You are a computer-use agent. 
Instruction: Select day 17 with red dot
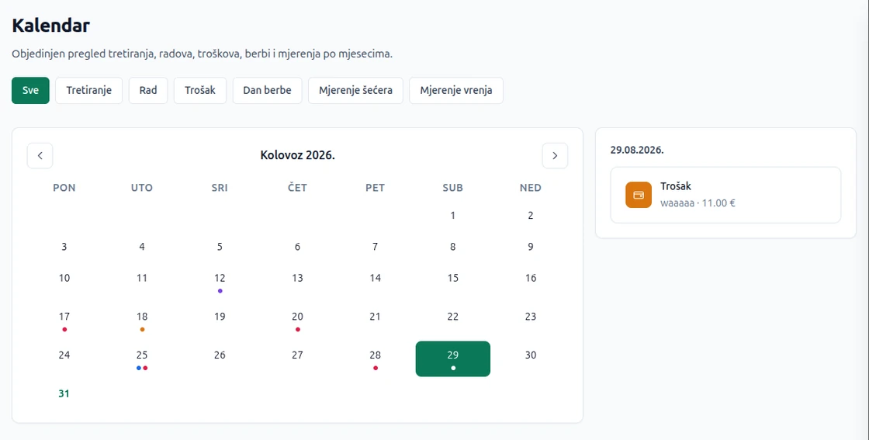64,321
